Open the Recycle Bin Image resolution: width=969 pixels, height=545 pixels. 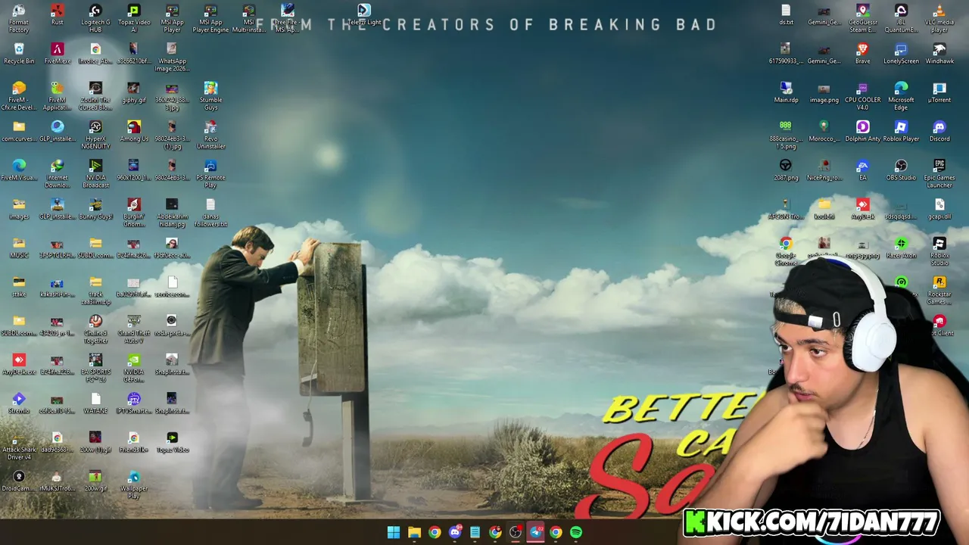click(19, 54)
